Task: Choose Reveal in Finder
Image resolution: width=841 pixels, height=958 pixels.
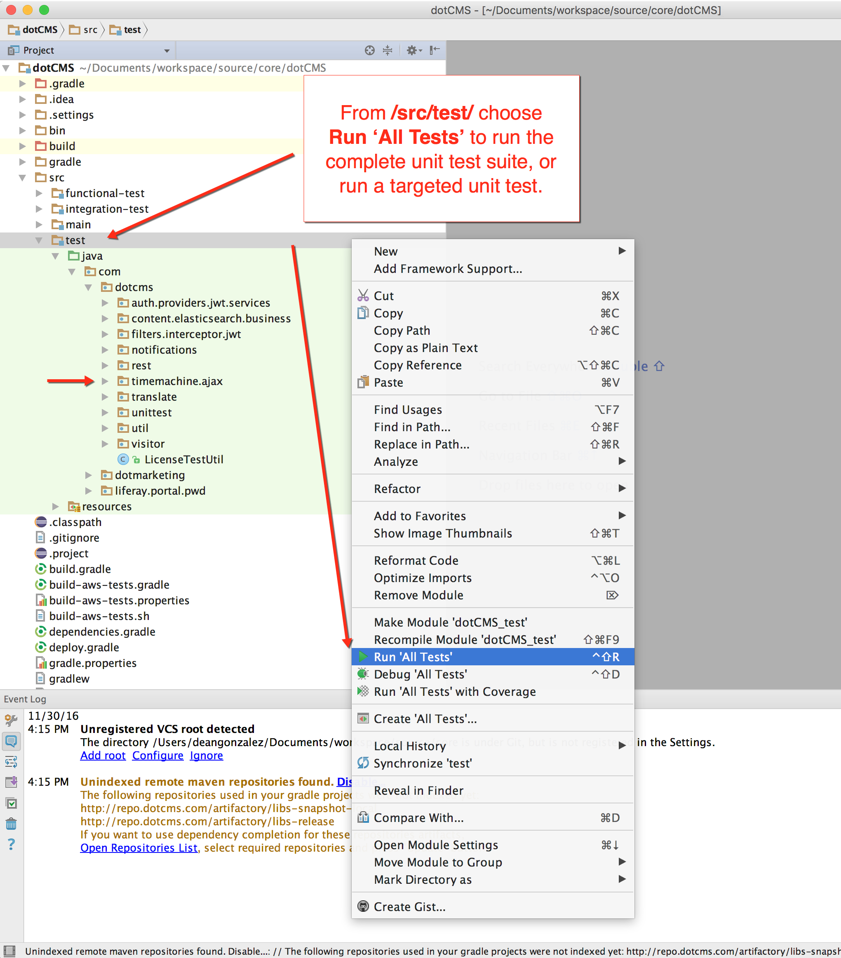Action: pos(493,790)
